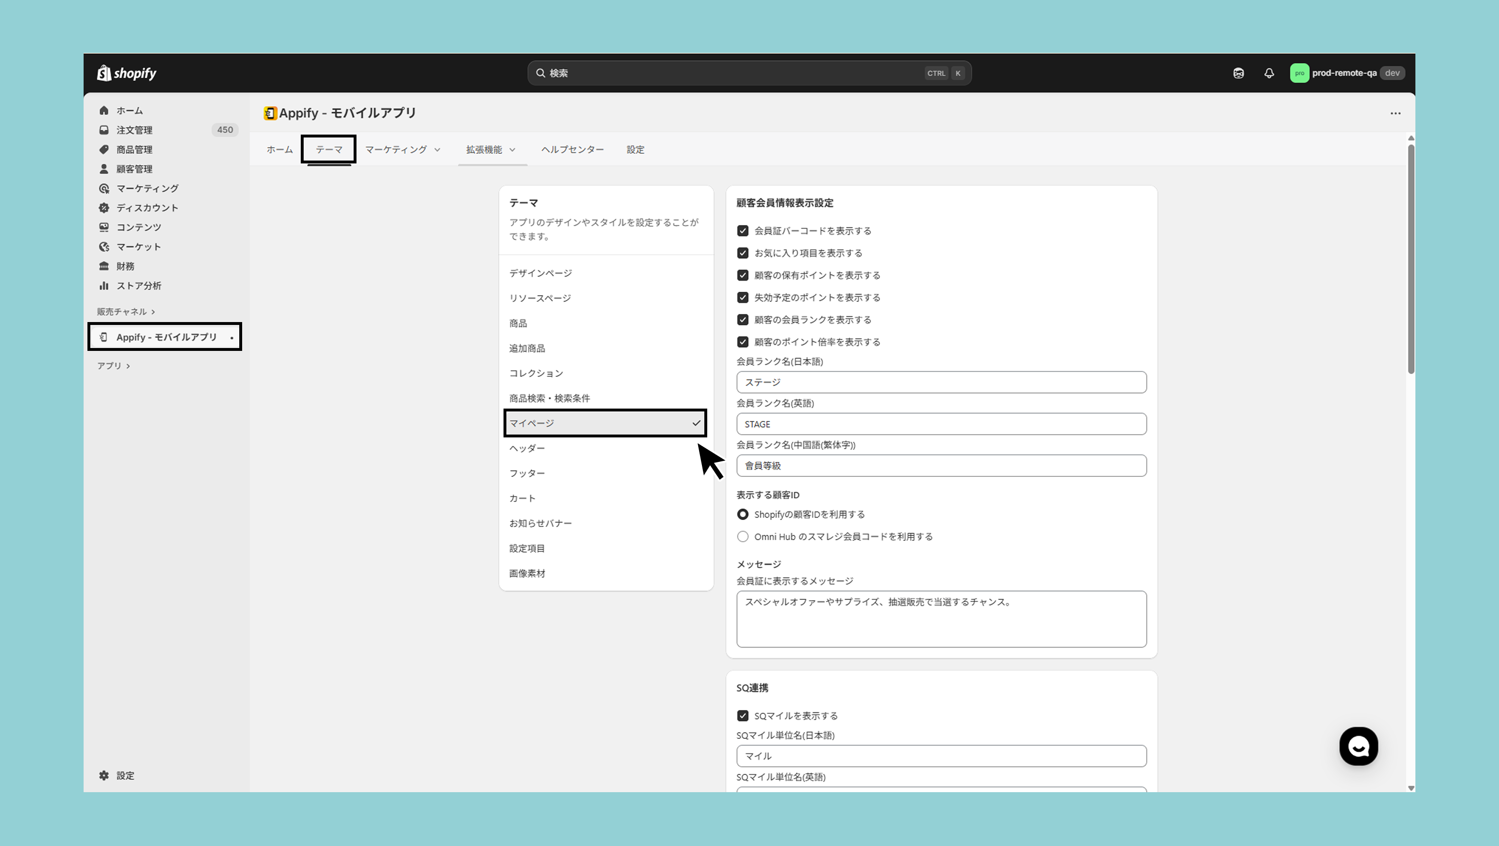This screenshot has width=1499, height=846.
Task: Click the ディスカウント discount badge icon
Action: point(104,207)
